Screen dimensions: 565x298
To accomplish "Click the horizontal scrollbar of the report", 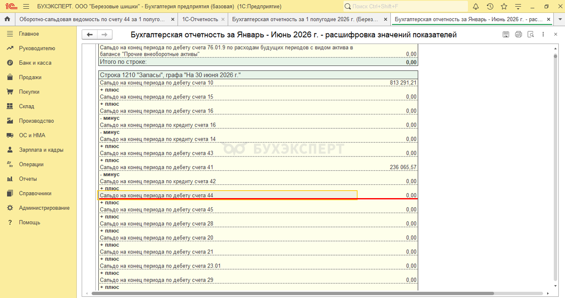I will 292,293.
